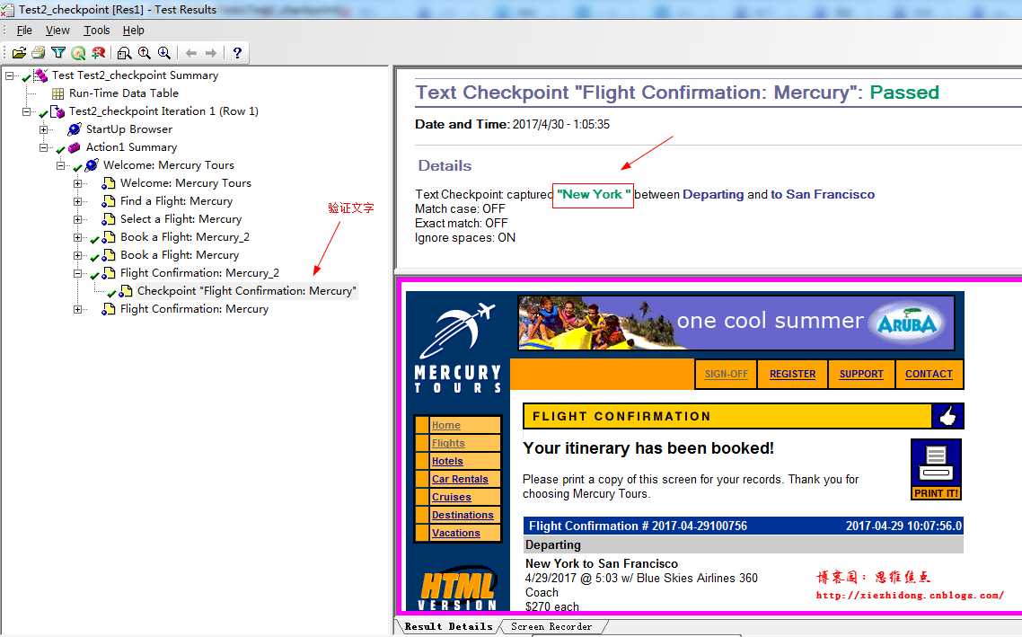Viewport: 1022px width, 637px height.
Task: Expand the StartUp Browser node
Action: pyautogui.click(x=43, y=129)
